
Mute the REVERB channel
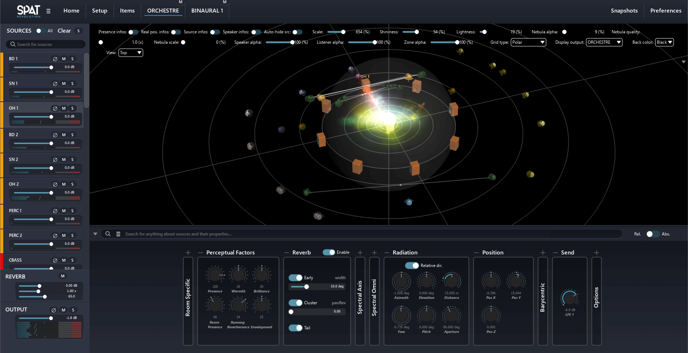click(63, 276)
